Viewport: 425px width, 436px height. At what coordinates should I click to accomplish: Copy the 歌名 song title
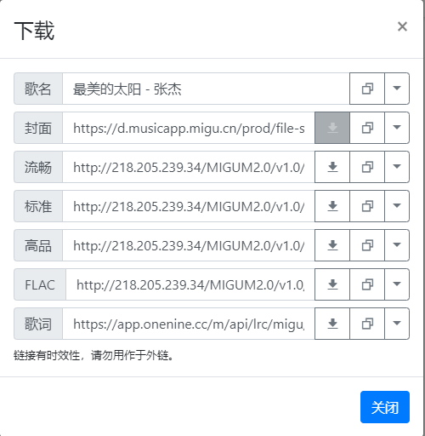367,89
